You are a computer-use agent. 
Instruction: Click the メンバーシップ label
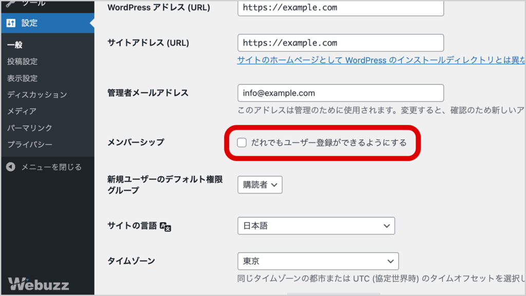pyautogui.click(x=136, y=142)
